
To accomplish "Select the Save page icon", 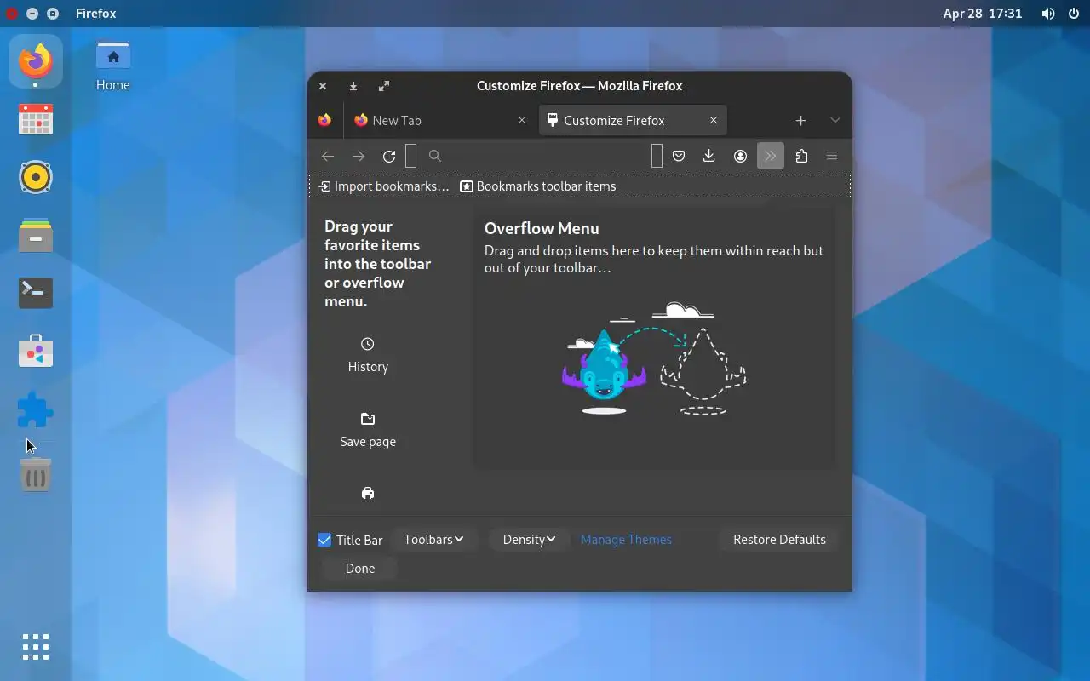I will (368, 419).
